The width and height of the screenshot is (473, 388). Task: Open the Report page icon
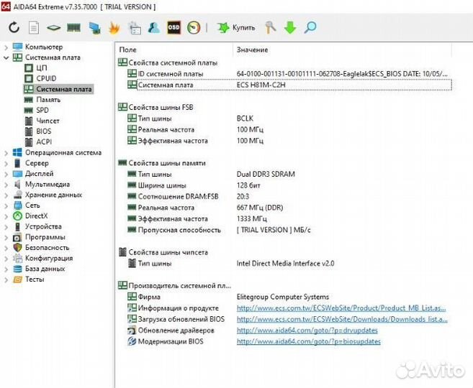(34, 28)
